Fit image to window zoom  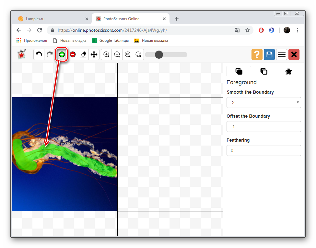138,54
